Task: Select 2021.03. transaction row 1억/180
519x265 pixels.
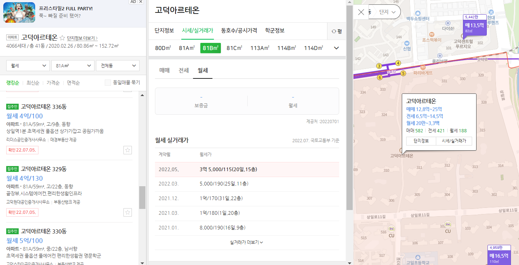Action: coord(247,213)
